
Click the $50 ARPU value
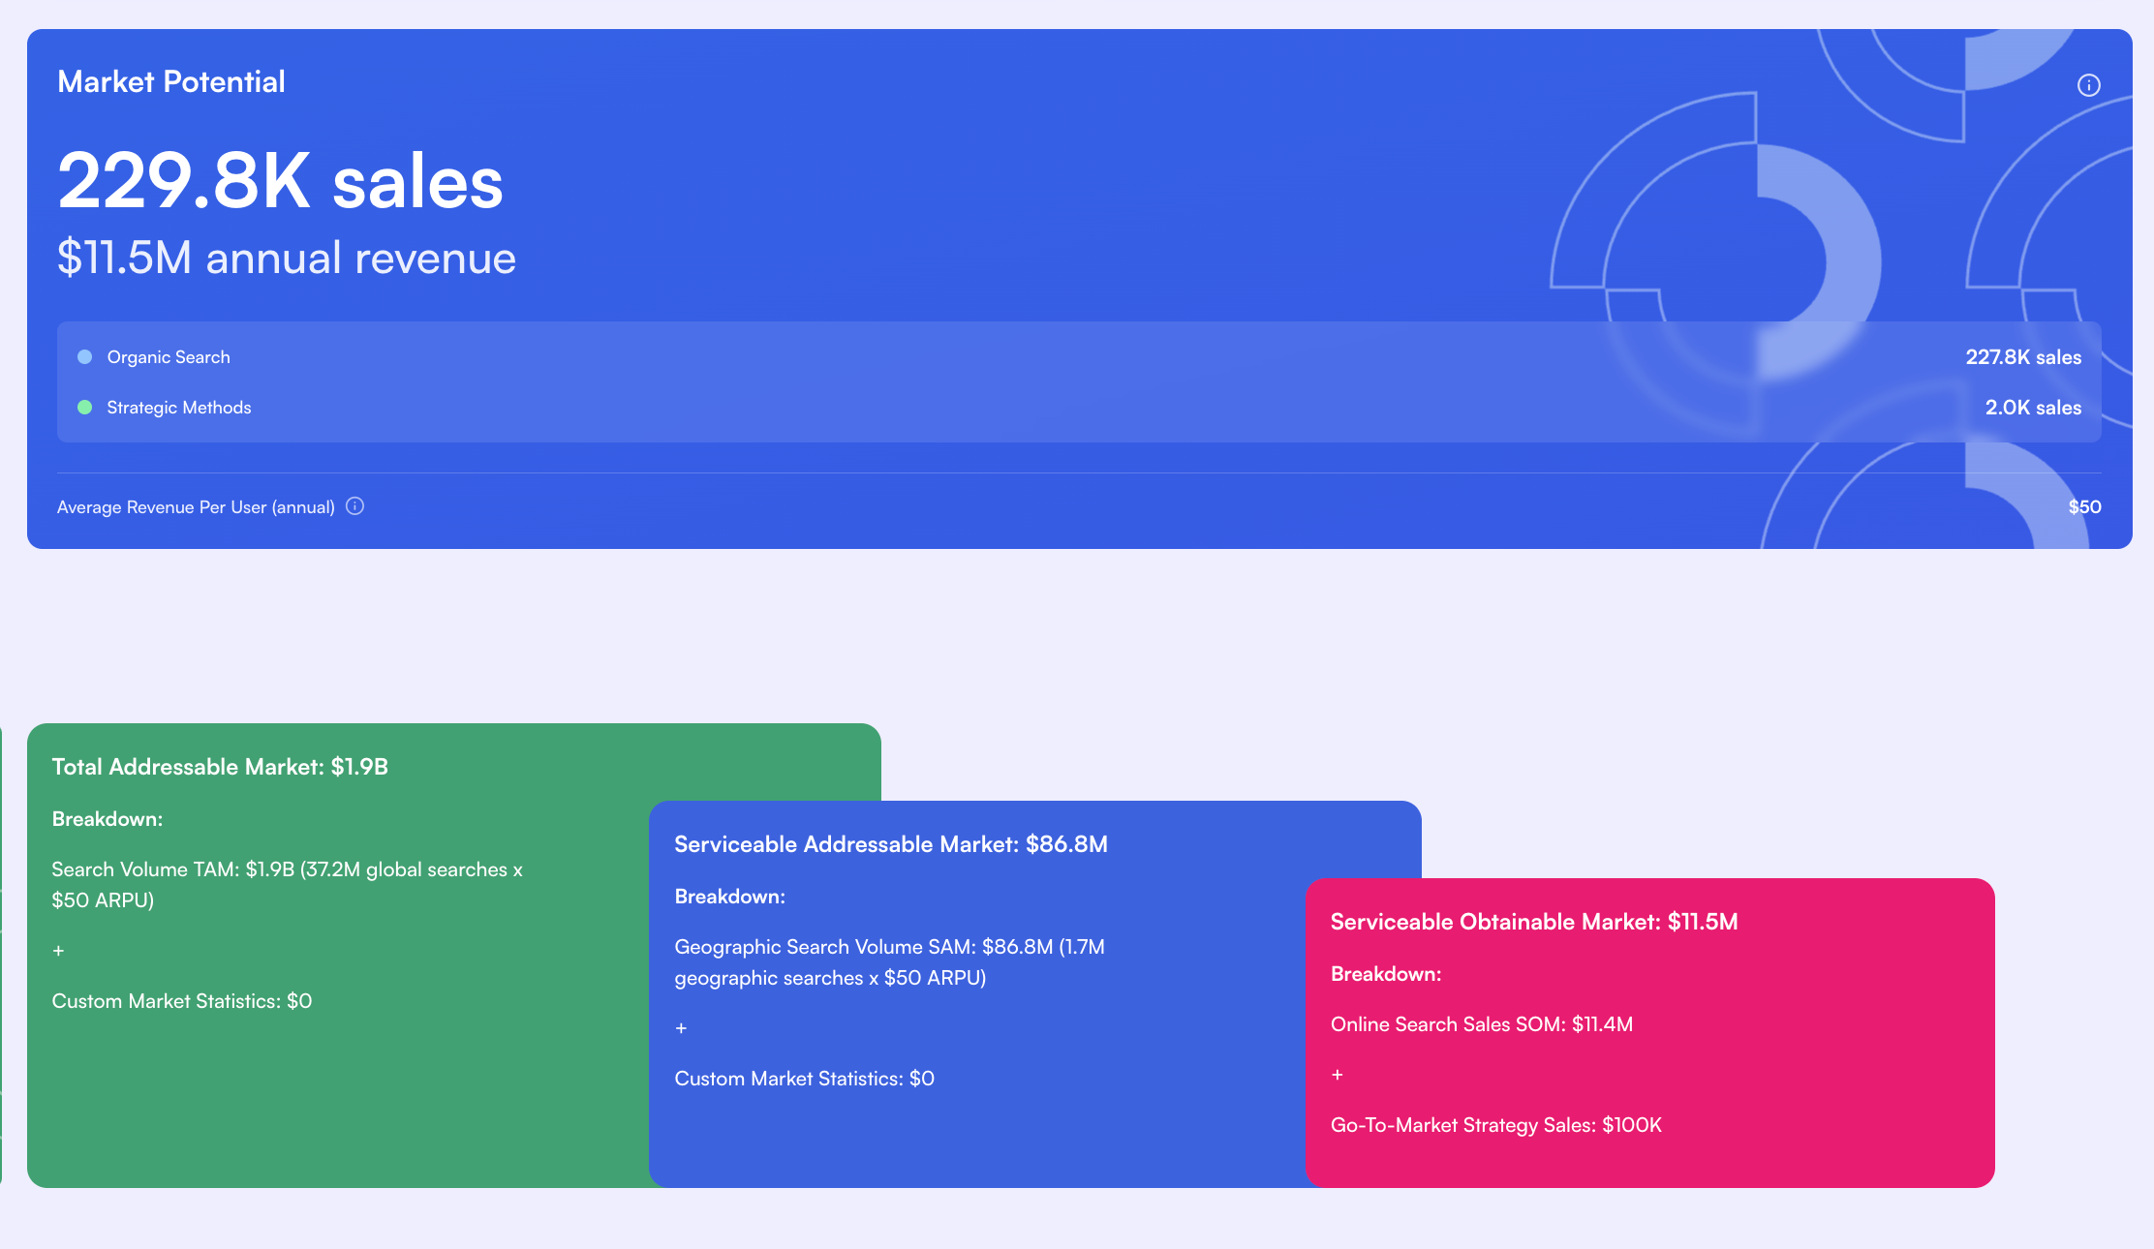pyautogui.click(x=2084, y=507)
